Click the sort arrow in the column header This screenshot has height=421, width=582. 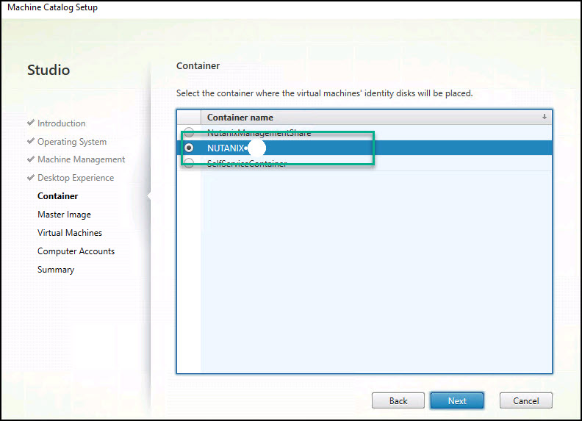coord(545,117)
